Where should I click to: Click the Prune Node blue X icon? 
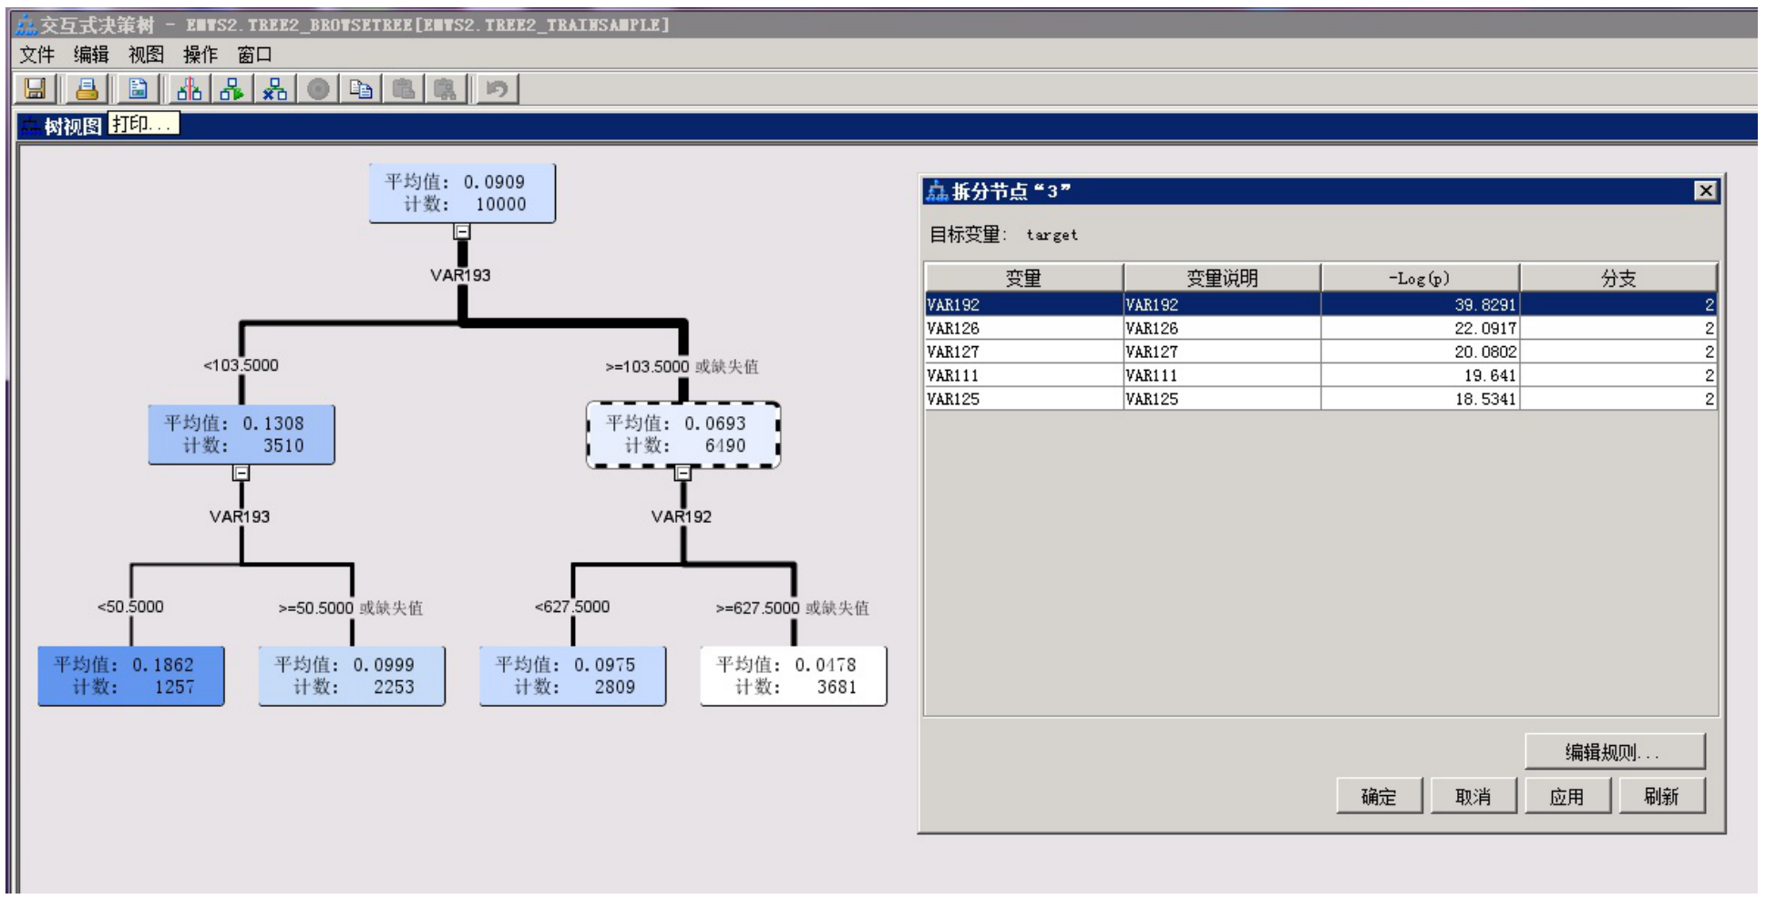point(274,88)
